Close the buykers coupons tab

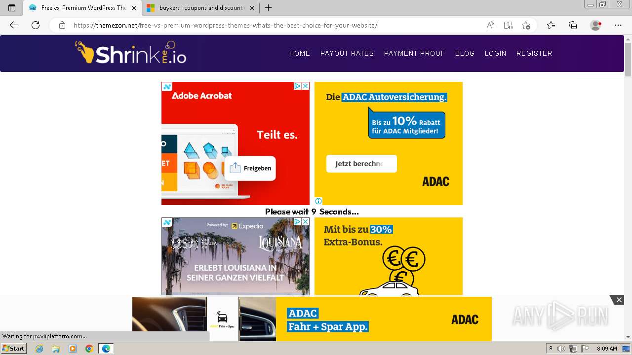[252, 8]
